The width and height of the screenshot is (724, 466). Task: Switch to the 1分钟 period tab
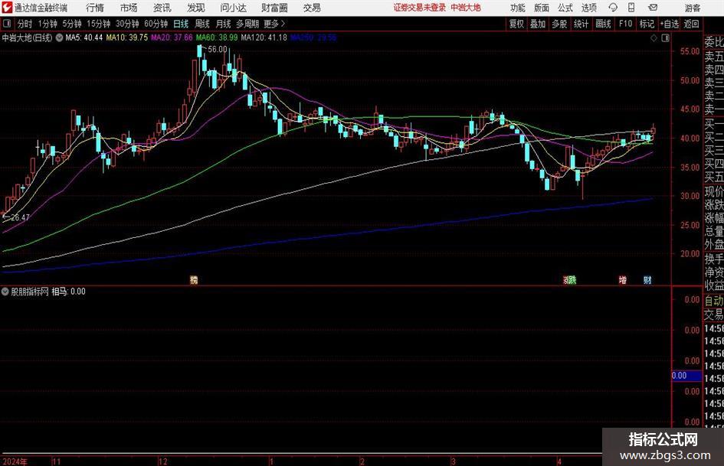(47, 24)
